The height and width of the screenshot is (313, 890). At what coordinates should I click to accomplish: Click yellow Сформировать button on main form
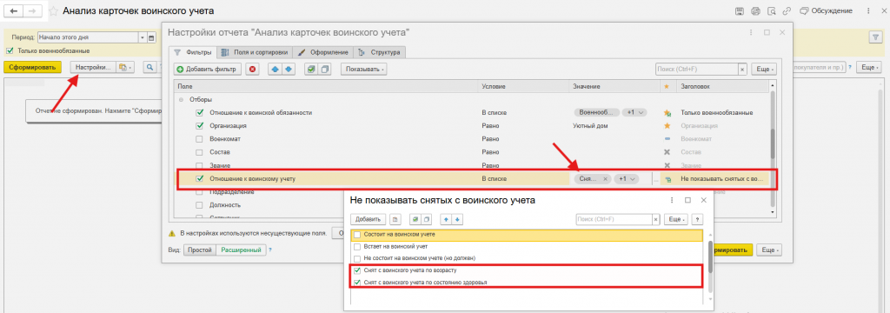tap(32, 67)
